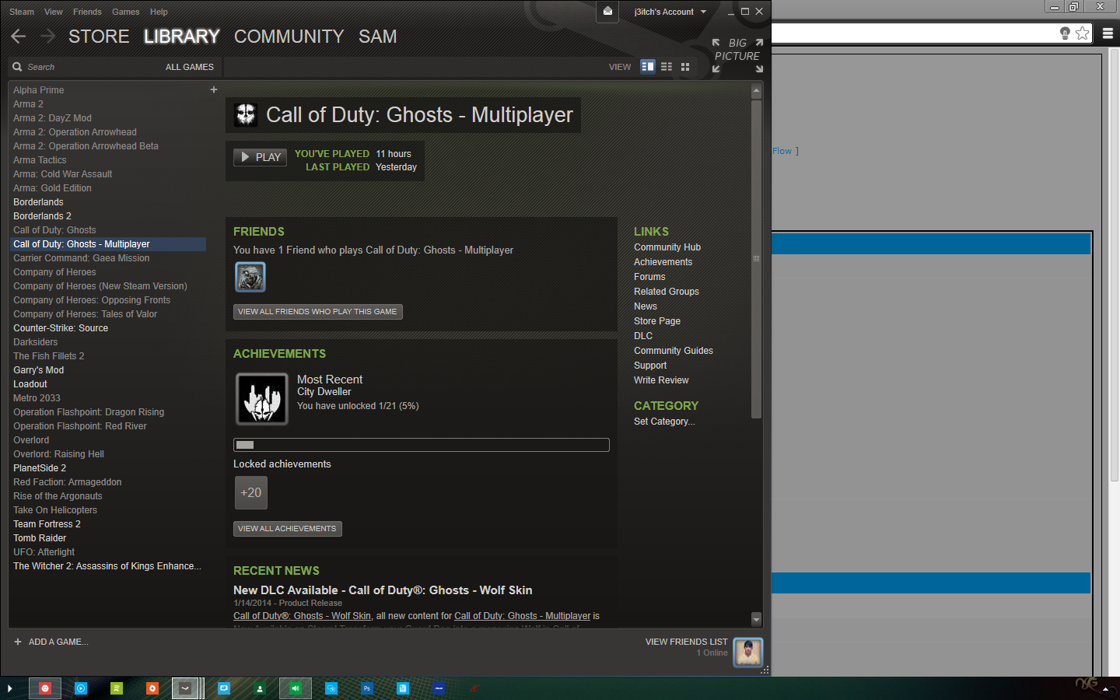Open Write Review link
The width and height of the screenshot is (1120, 700).
pos(661,380)
